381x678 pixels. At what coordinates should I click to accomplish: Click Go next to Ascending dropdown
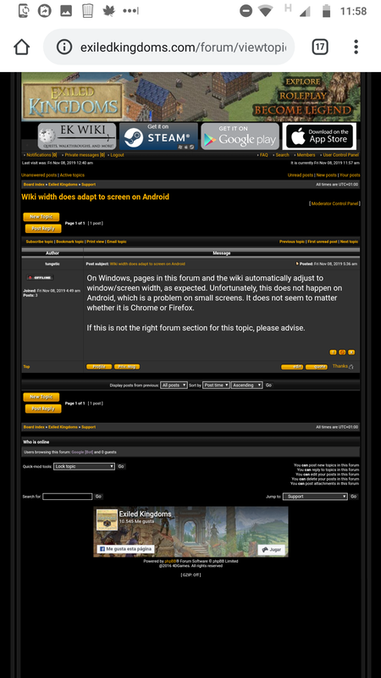[x=268, y=385]
